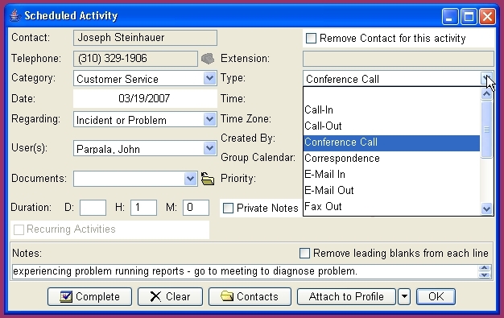Choose E-Mail In type
This screenshot has height=318, width=504.
[391, 175]
